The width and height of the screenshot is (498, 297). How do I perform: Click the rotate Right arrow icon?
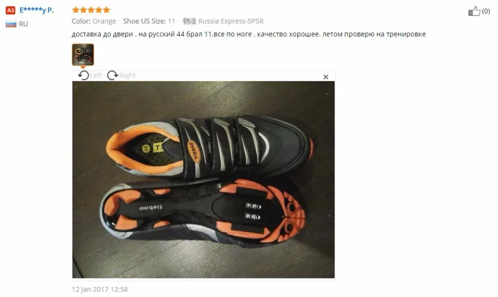[x=113, y=75]
